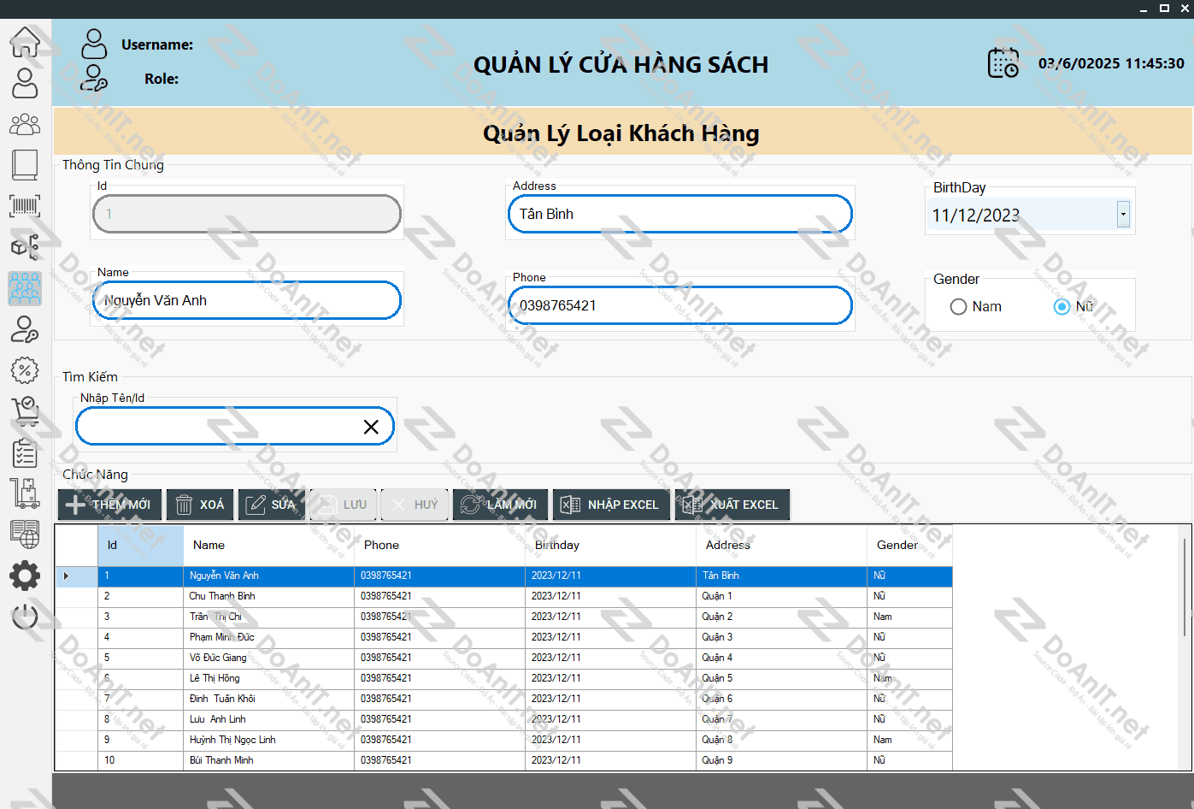
Task: Click the table's vertical scrollbar
Action: (1184, 590)
